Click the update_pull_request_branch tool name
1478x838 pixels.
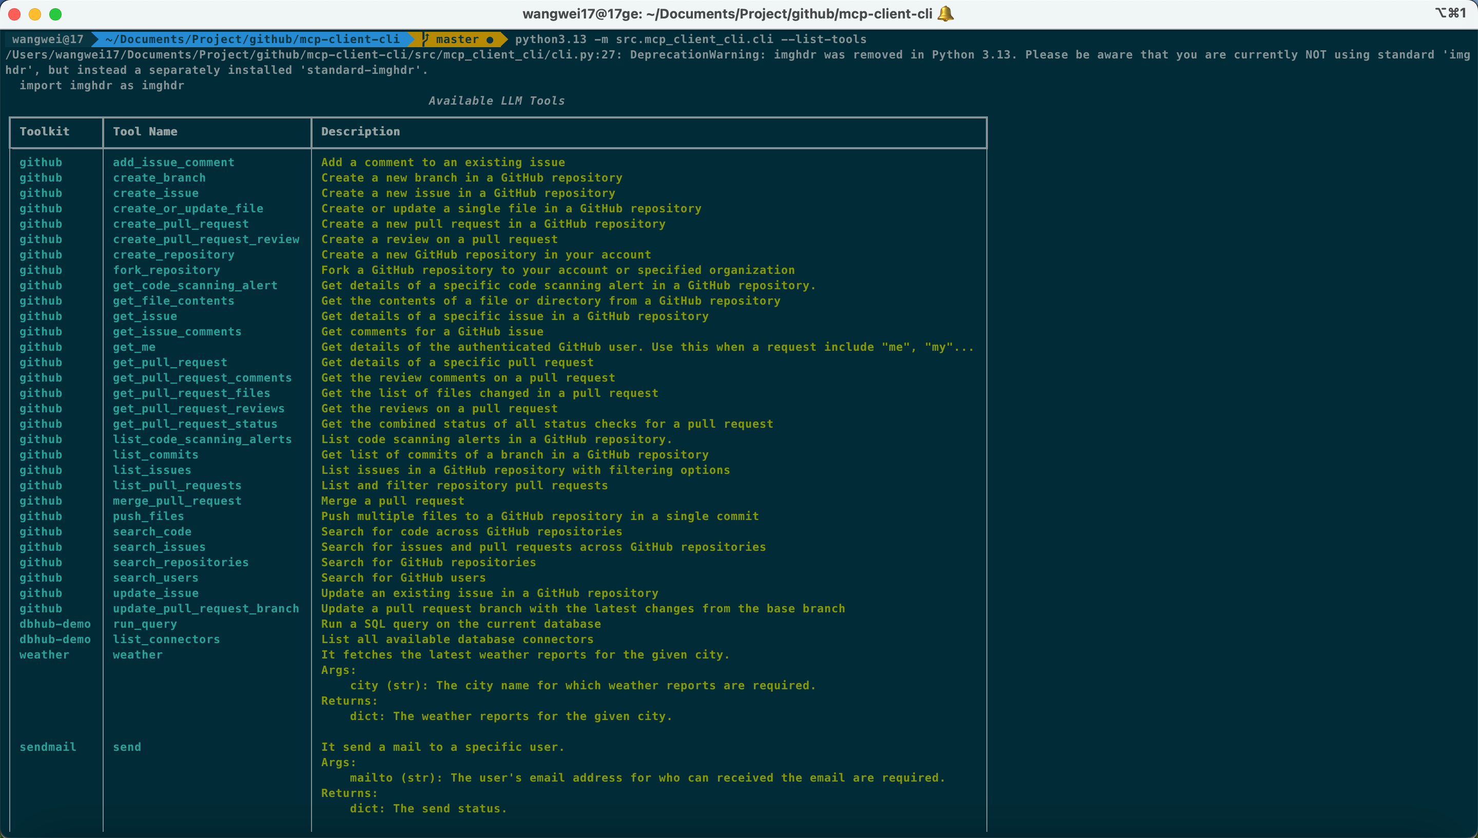tap(206, 608)
